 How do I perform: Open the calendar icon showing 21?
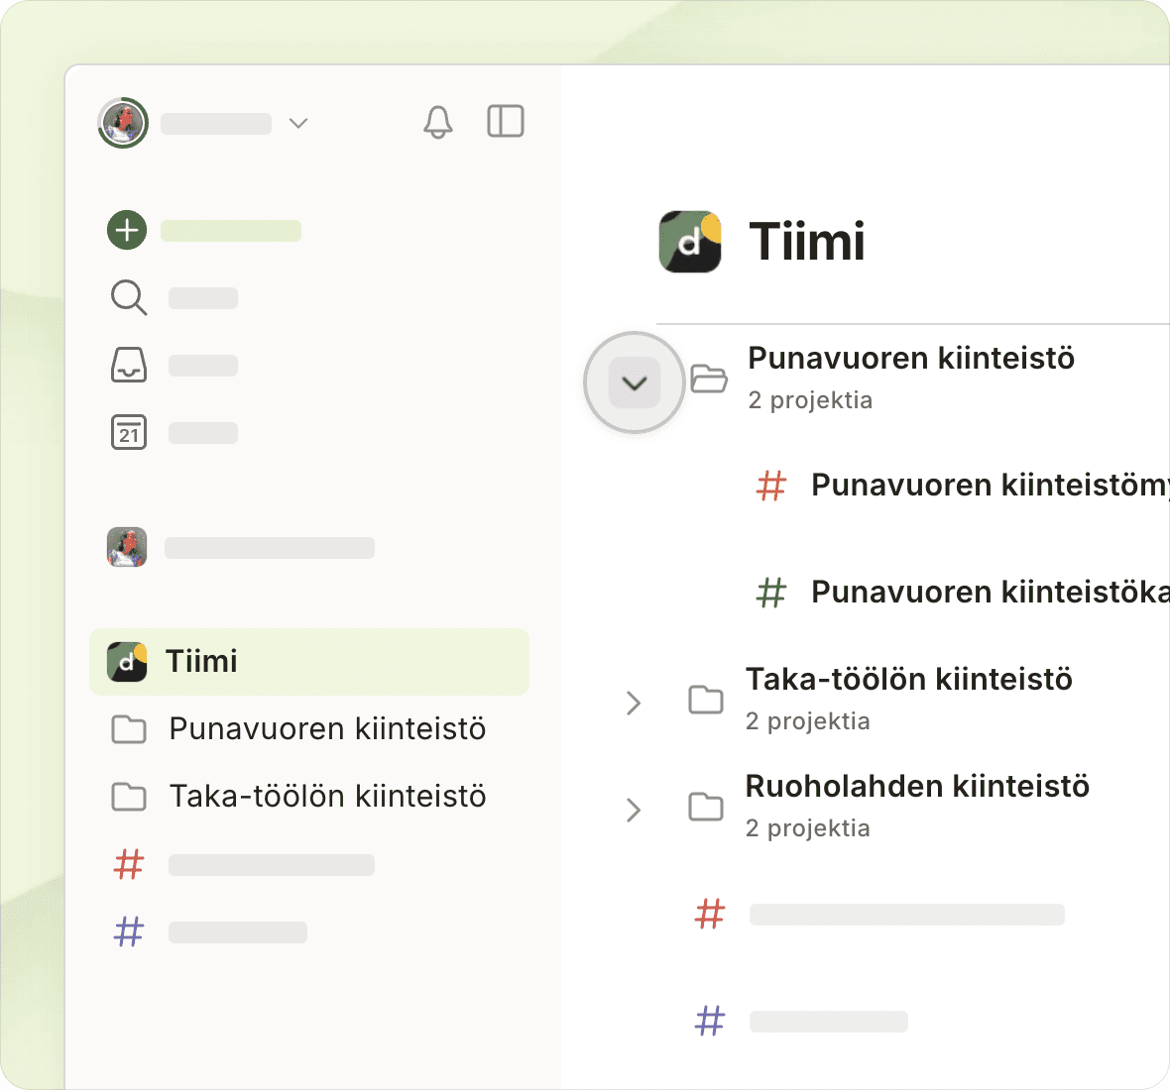point(129,433)
